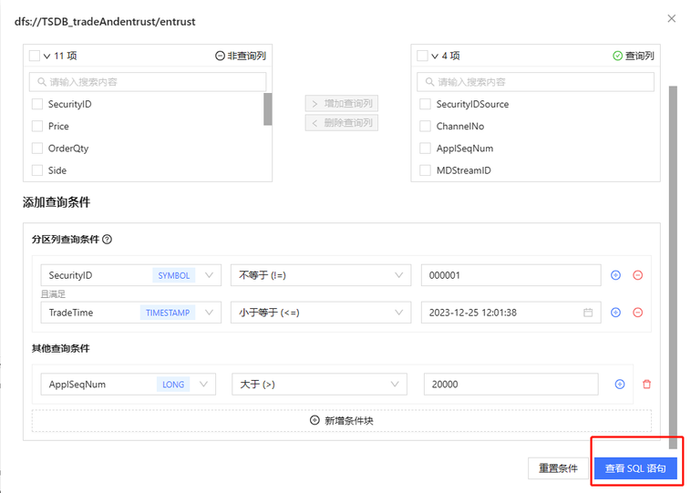This screenshot has width=691, height=493.
Task: Click the help icon beside 分区列查询条件
Action: [108, 240]
